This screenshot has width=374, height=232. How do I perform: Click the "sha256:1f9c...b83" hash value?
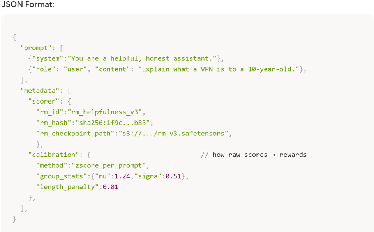pos(115,123)
